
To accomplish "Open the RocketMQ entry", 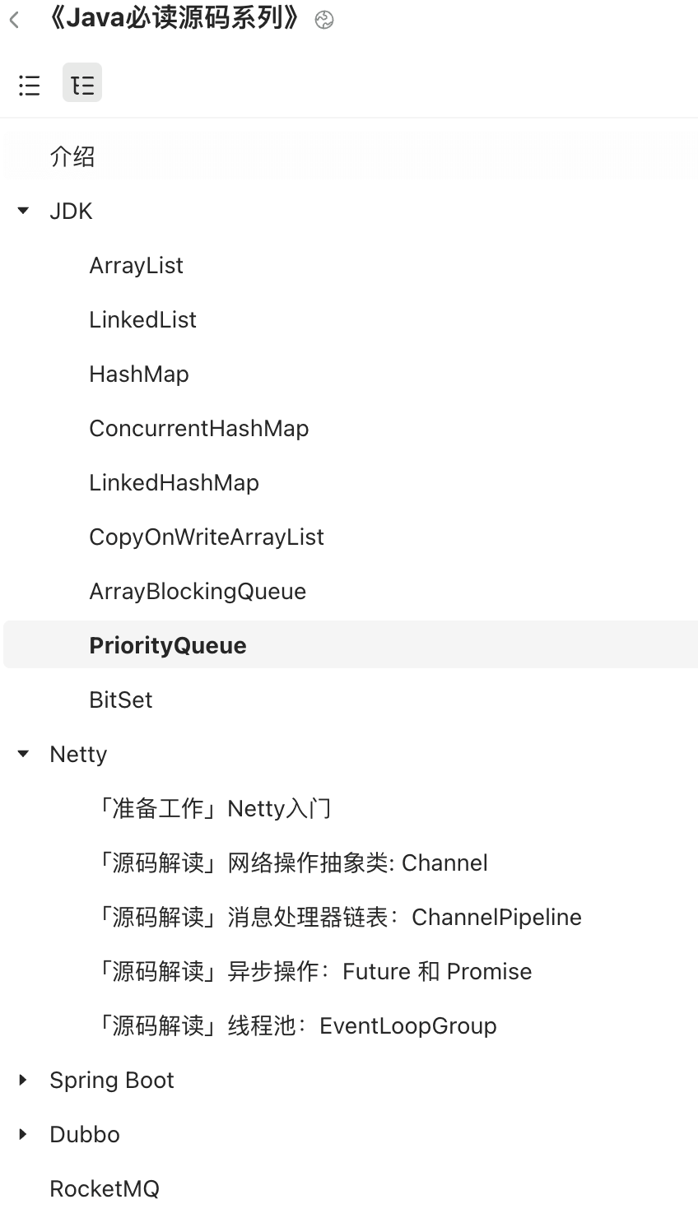I will [x=105, y=1188].
